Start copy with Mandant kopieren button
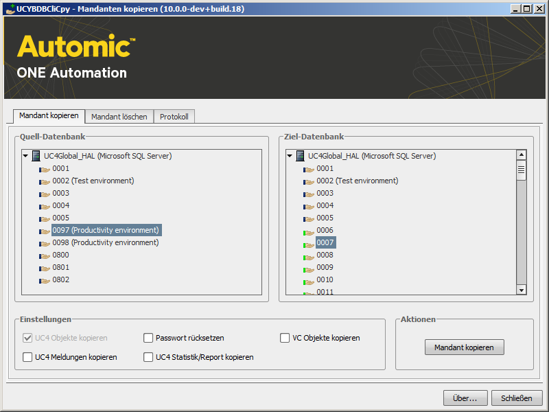Screen dimensions: 549x412 tap(465, 347)
